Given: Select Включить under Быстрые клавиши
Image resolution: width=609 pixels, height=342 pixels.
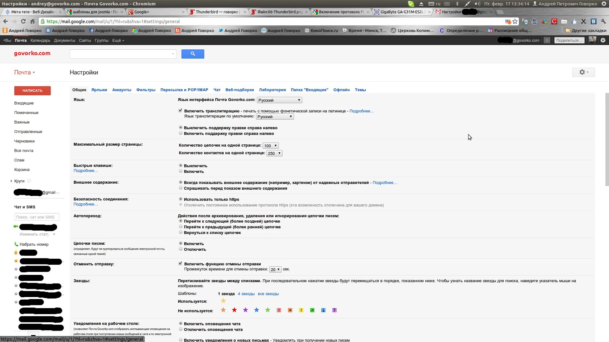Looking at the screenshot, I should click(181, 171).
